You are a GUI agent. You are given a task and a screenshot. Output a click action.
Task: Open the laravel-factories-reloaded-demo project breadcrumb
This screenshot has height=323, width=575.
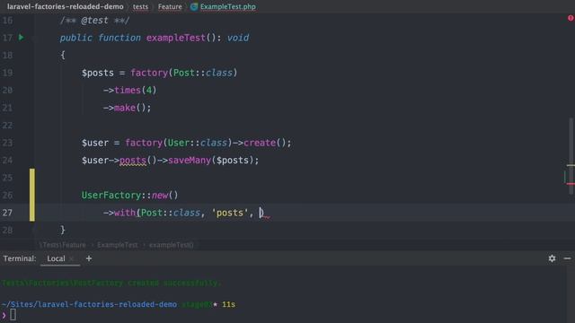pos(66,6)
